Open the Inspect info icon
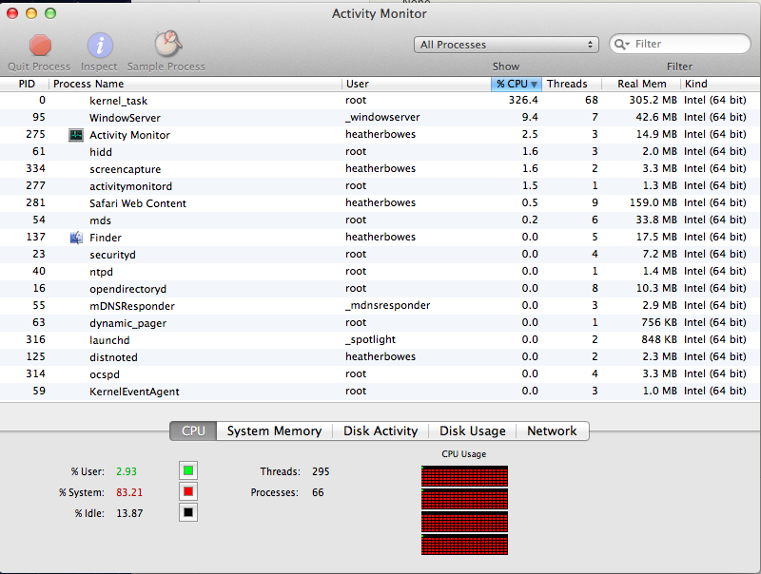Viewport: 761px width, 574px height. (x=100, y=46)
